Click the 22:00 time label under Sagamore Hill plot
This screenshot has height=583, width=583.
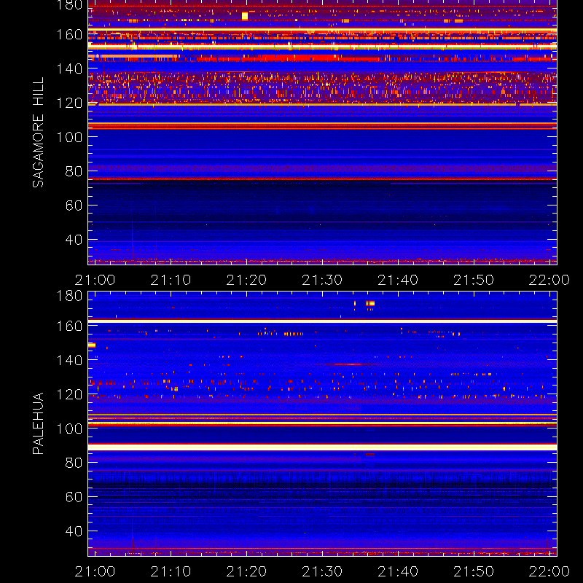pyautogui.click(x=549, y=280)
